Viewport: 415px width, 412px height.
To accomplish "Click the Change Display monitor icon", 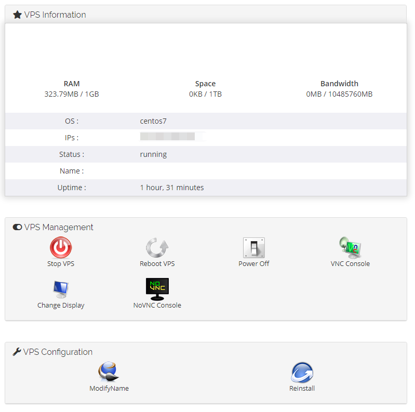I will click(x=61, y=289).
